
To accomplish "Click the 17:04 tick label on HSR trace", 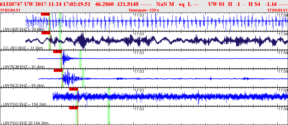I will [283, 15].
